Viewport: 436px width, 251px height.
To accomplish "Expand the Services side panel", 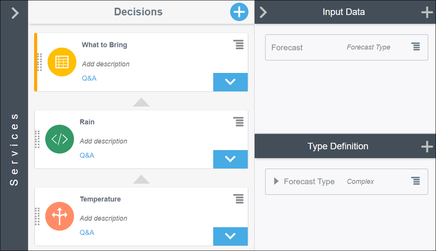I will tap(15, 13).
